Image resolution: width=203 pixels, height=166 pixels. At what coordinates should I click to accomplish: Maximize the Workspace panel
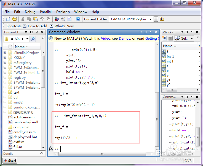186,32
